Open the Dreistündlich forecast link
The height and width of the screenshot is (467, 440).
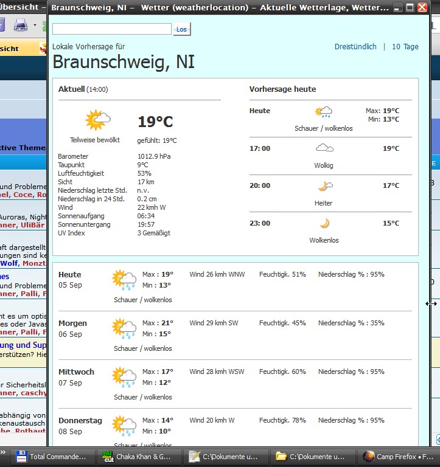(x=355, y=47)
